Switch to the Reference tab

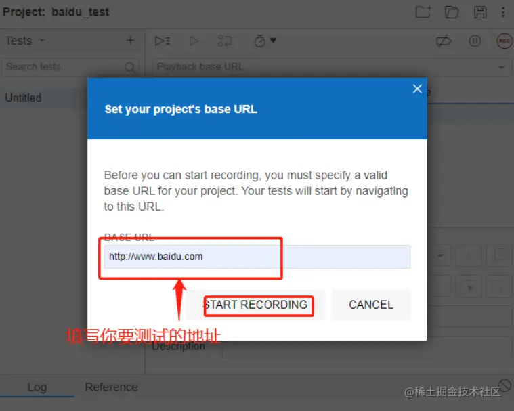click(x=111, y=387)
